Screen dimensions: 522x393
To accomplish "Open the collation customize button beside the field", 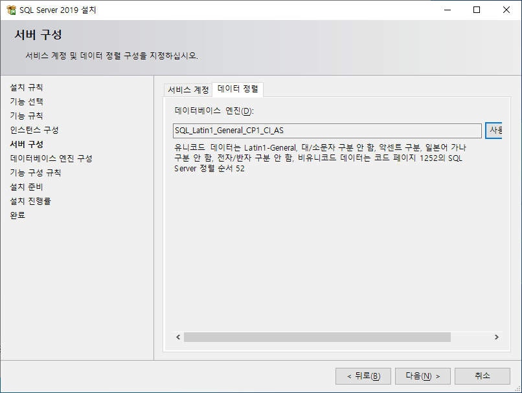I will (494, 131).
